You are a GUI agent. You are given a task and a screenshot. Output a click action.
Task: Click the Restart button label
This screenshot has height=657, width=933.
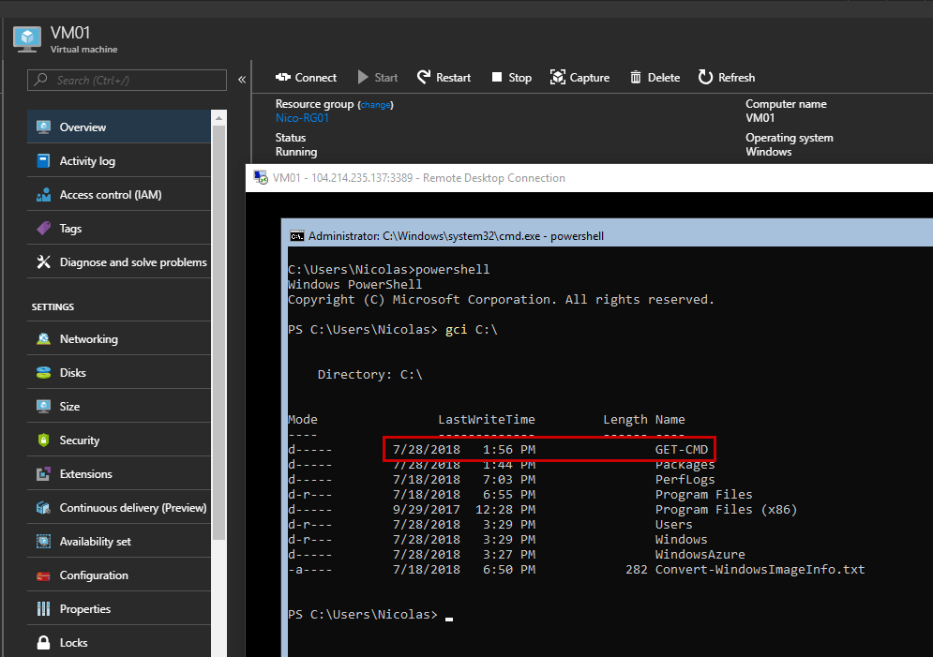click(454, 78)
